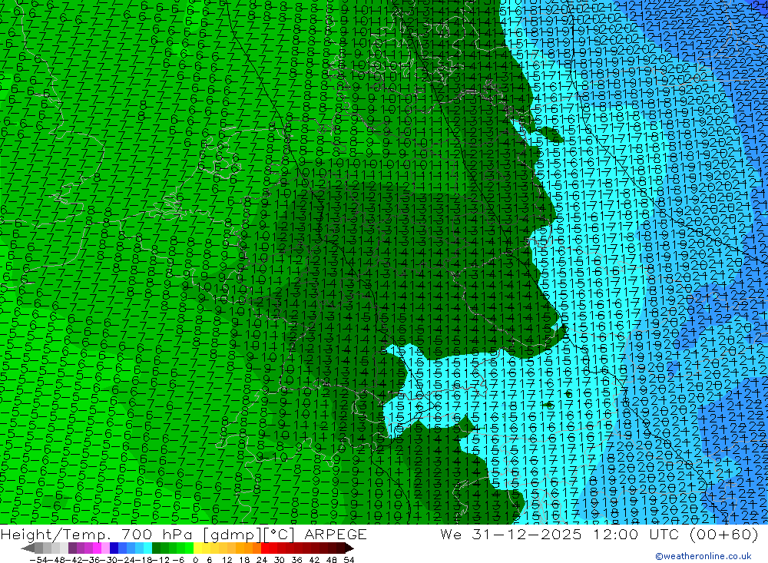Click the "-54" legend scale label
The height and width of the screenshot is (563, 768).
click(37, 559)
